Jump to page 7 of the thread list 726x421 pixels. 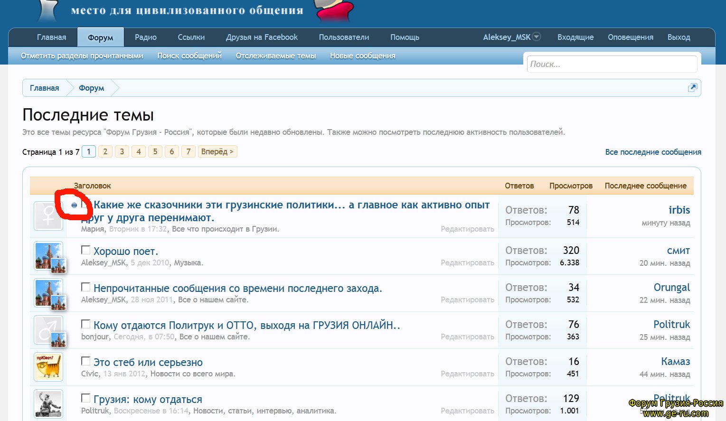[x=189, y=152]
